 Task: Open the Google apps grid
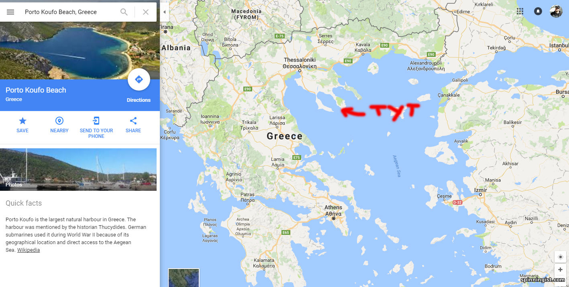tap(520, 11)
